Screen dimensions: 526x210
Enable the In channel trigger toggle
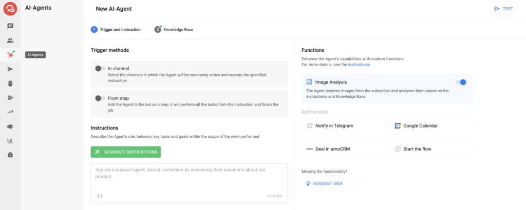(x=100, y=68)
